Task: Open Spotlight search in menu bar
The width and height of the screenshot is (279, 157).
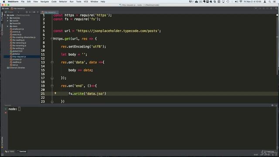Action: pyautogui.click(x=269, y=2)
